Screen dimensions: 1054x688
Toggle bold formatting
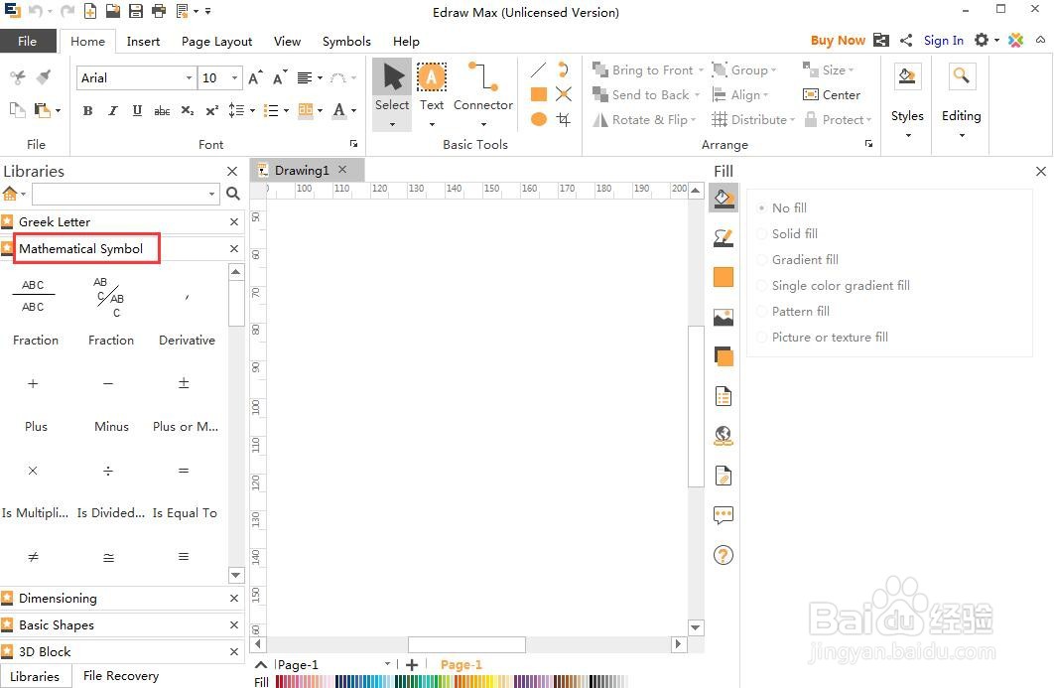[x=87, y=110]
